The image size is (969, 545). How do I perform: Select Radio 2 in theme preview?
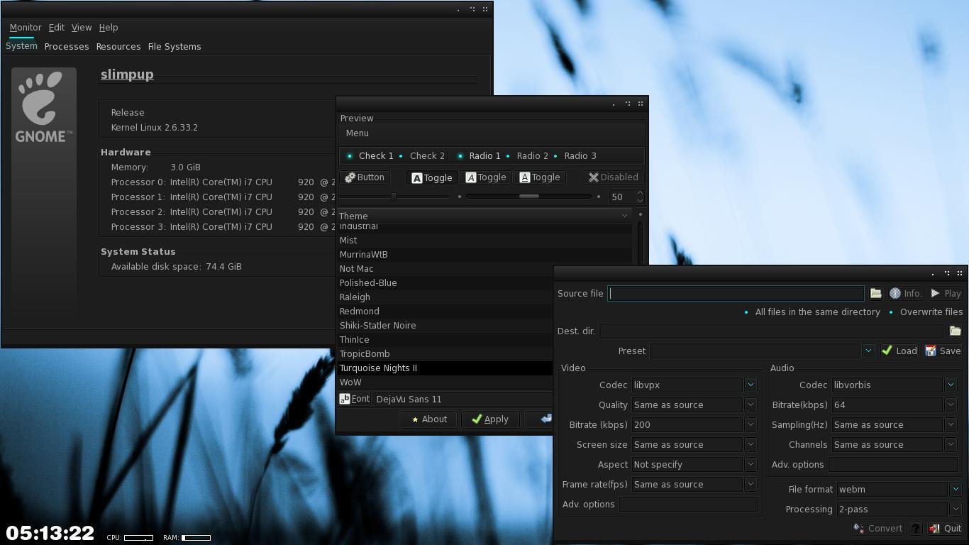pos(526,156)
